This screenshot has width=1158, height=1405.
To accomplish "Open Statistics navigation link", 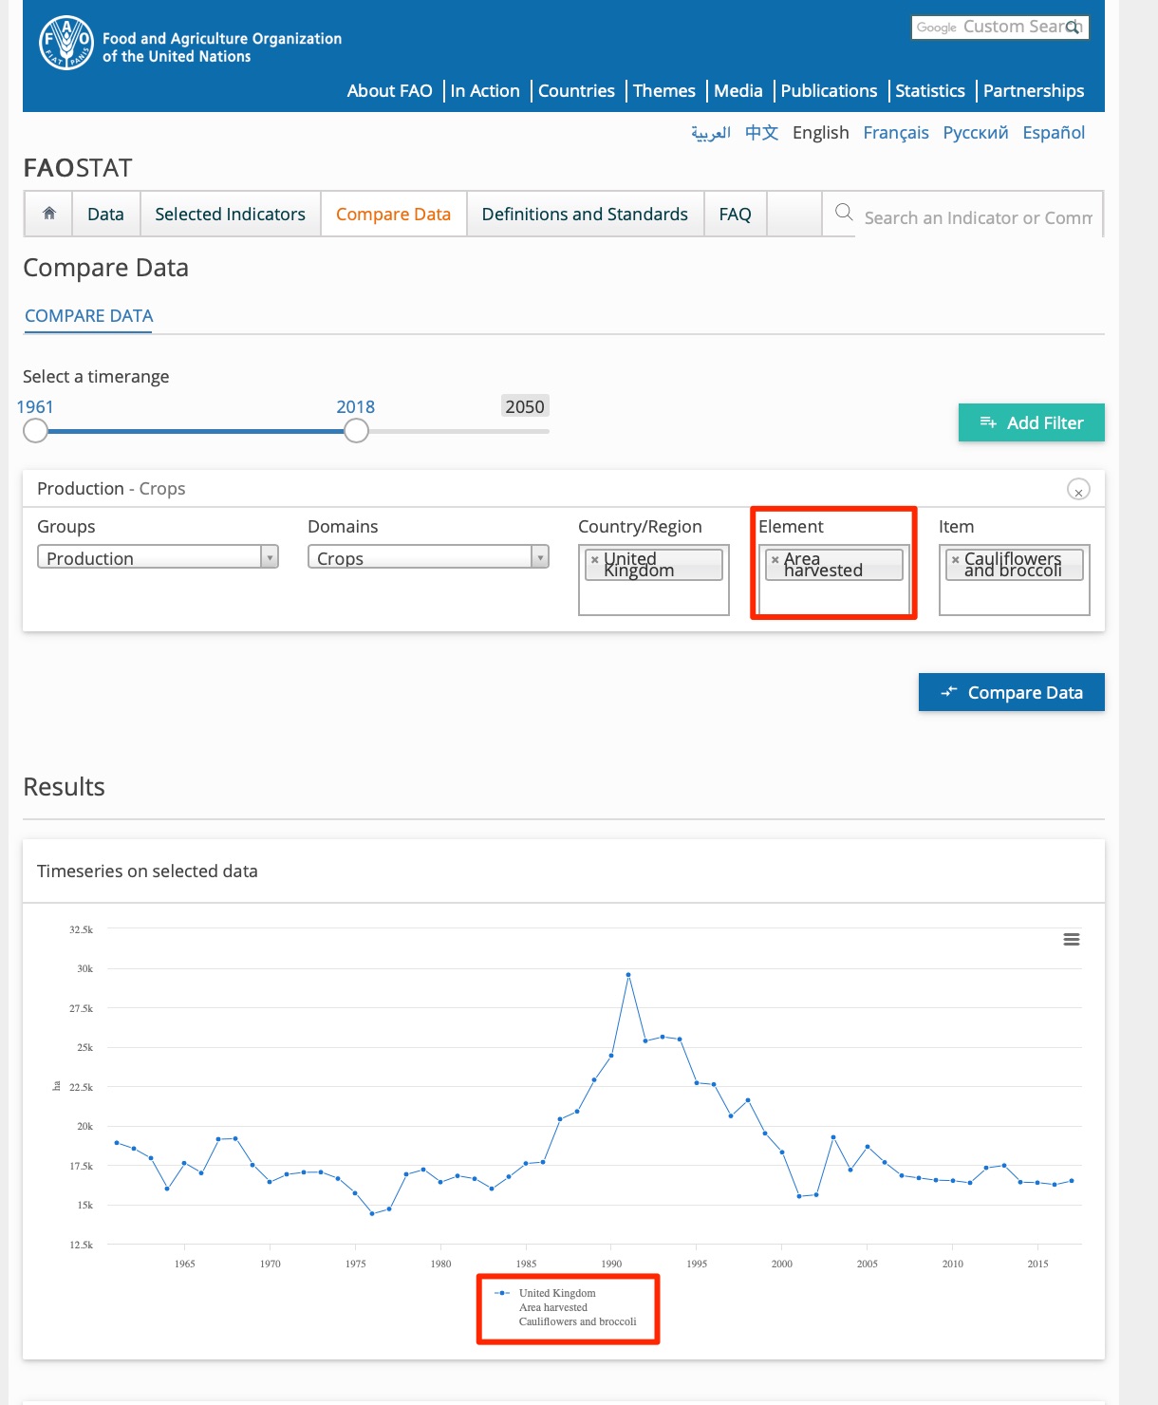I will point(929,91).
